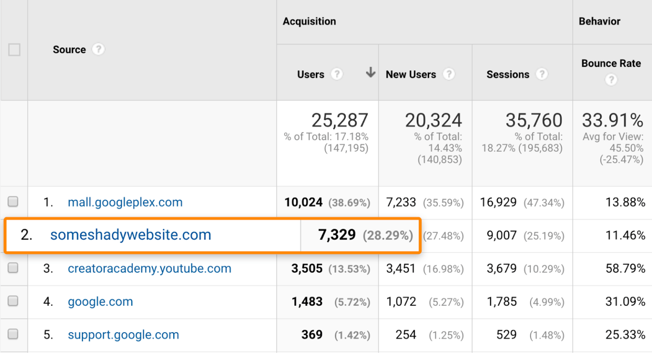652x353 pixels.
Task: Click the descending sort arrow beside Users
Action: 371,73
